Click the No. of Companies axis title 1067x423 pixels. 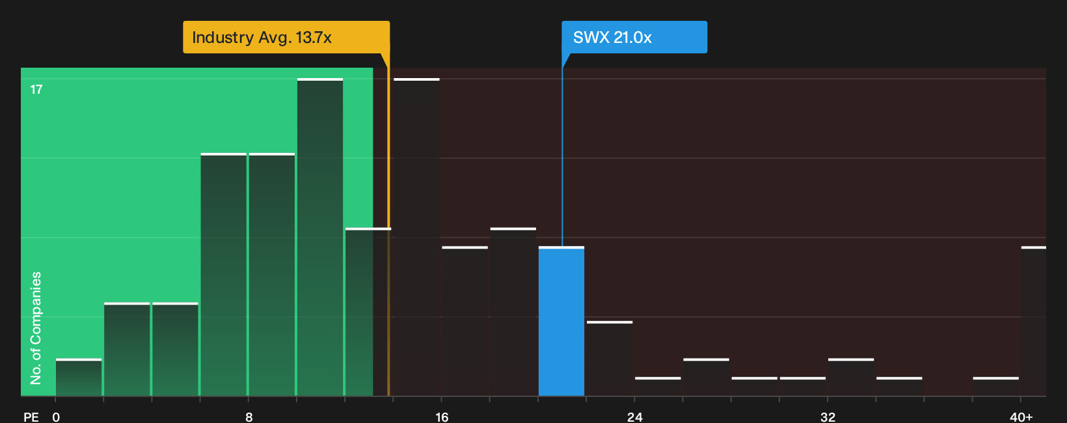(x=36, y=327)
